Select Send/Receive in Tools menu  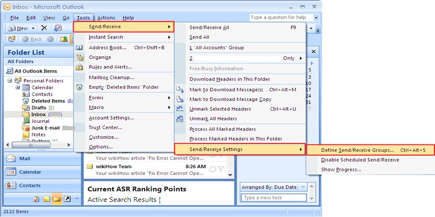(x=124, y=27)
